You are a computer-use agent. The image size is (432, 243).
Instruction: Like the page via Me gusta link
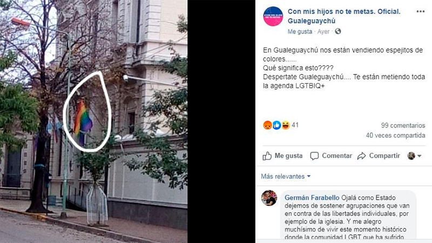click(300, 31)
